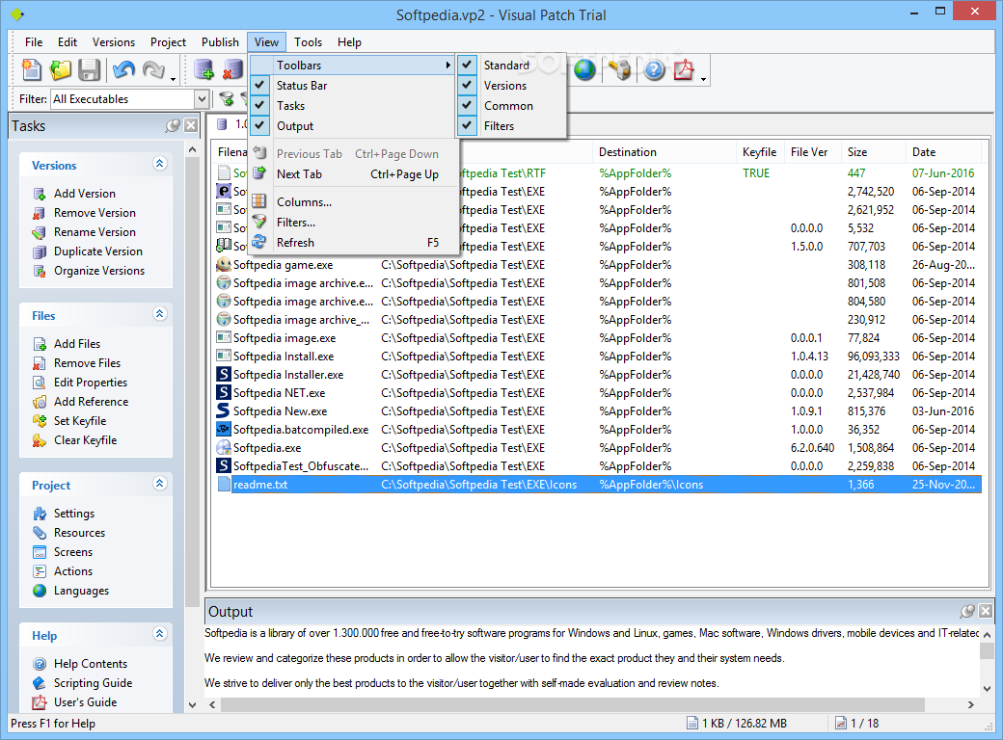Click the Save floppy disk icon
The width and height of the screenshot is (1003, 740).
pos(89,69)
